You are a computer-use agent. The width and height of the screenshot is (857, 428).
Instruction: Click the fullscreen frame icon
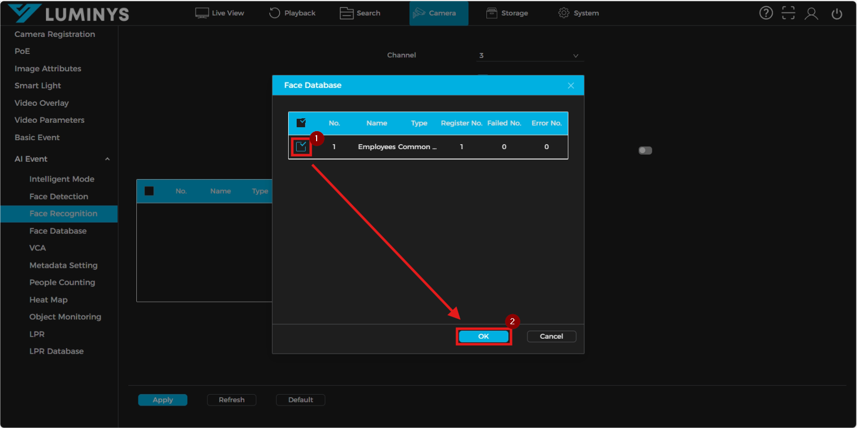[x=788, y=13]
